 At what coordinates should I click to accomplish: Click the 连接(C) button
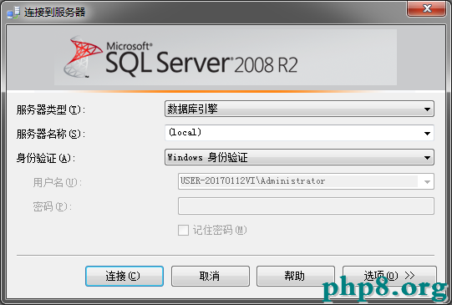124,277
